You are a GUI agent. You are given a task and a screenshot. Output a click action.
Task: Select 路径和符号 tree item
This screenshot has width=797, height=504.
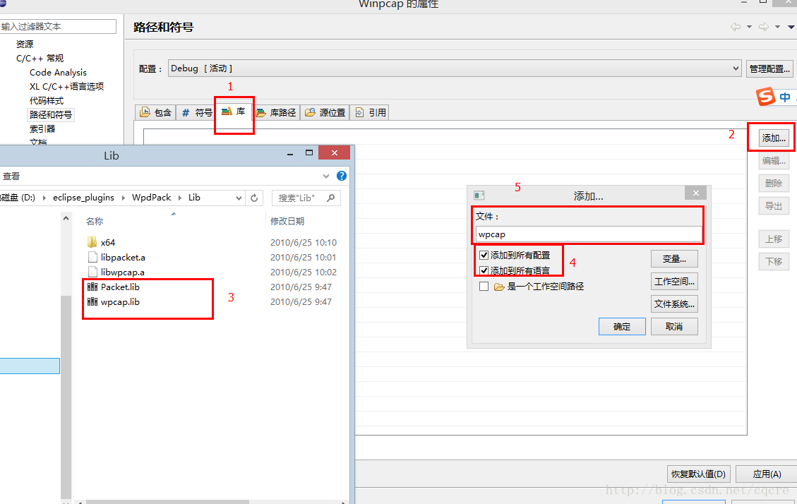(50, 115)
